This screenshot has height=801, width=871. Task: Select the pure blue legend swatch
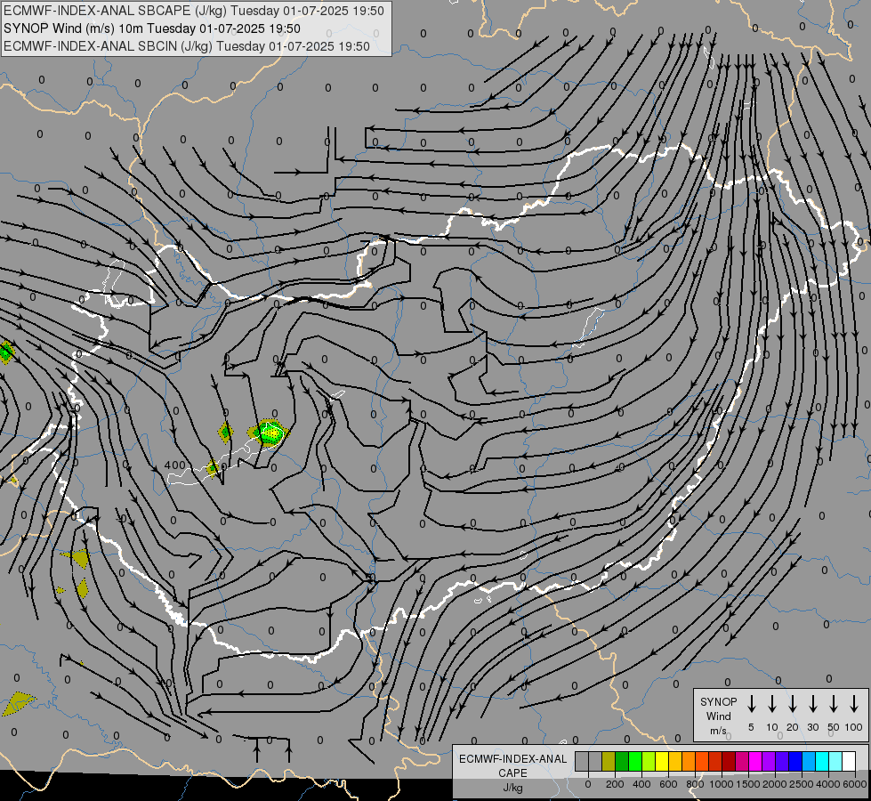click(x=796, y=761)
